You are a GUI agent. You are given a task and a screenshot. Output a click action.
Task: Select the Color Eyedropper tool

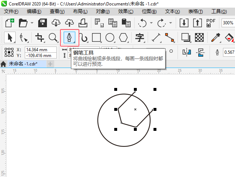pos(216,37)
